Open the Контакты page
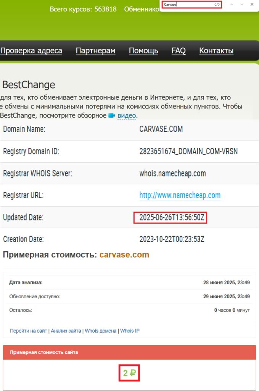This screenshot has height=391, width=259. point(216,51)
